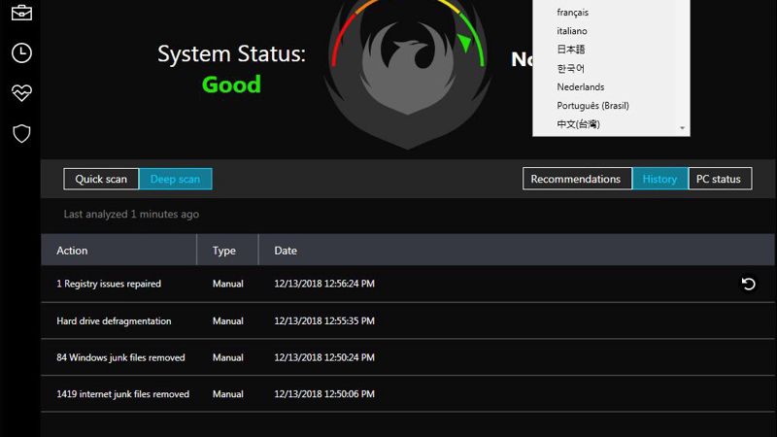Select the Deep scan option
Viewport: 777px width, 437px height.
176,179
